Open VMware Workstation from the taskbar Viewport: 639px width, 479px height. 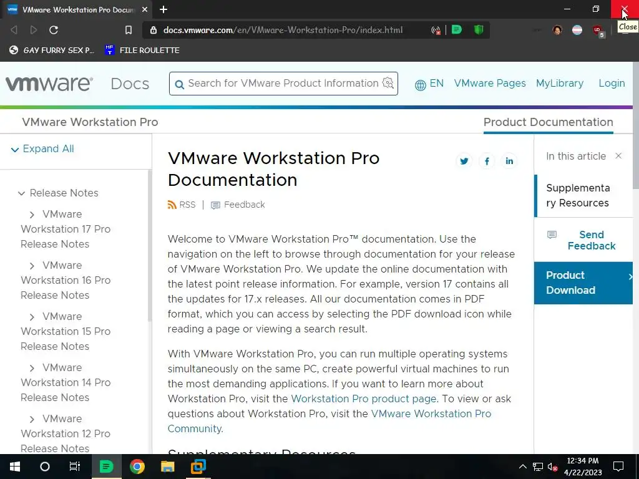(x=198, y=467)
